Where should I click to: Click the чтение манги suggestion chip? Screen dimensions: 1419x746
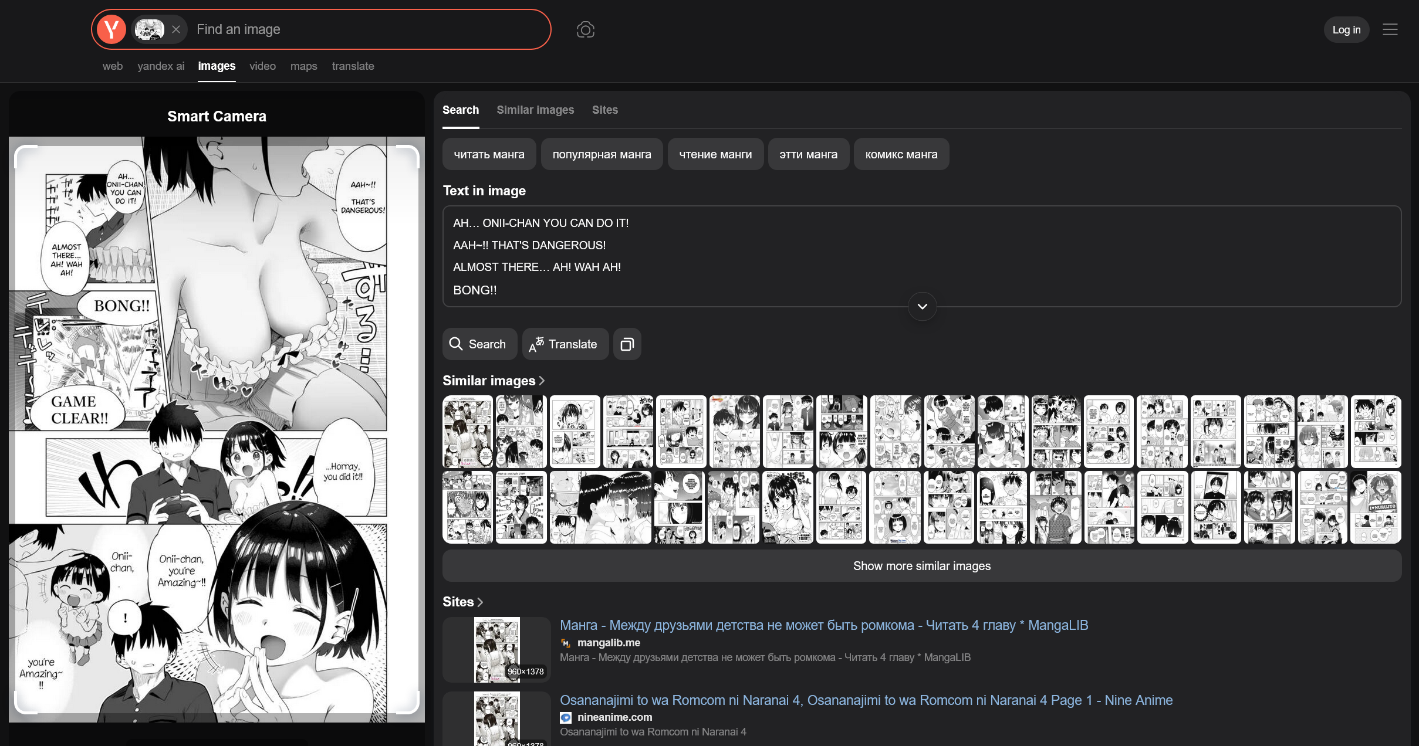point(715,154)
